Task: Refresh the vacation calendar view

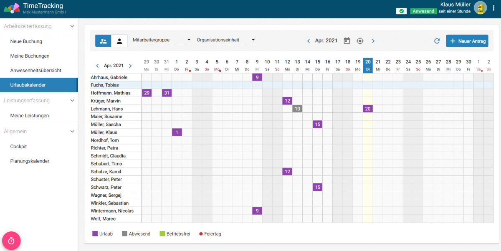Action: pos(437,41)
